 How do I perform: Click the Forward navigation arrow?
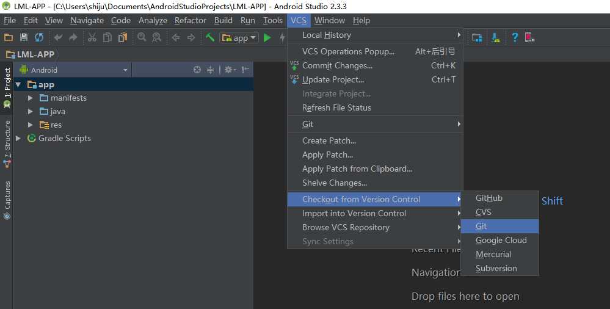point(191,37)
